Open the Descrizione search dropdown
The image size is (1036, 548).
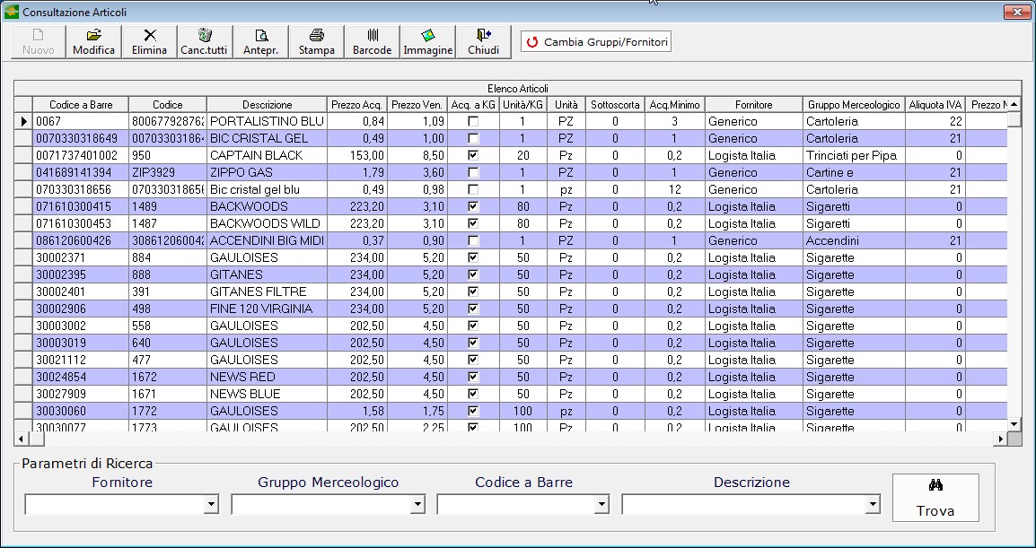tap(873, 505)
